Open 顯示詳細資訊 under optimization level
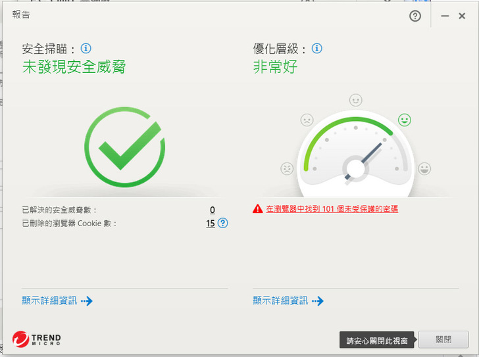The width and height of the screenshot is (479, 357). coord(288,301)
